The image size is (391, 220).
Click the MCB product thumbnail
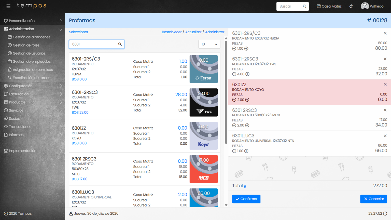(x=204, y=169)
